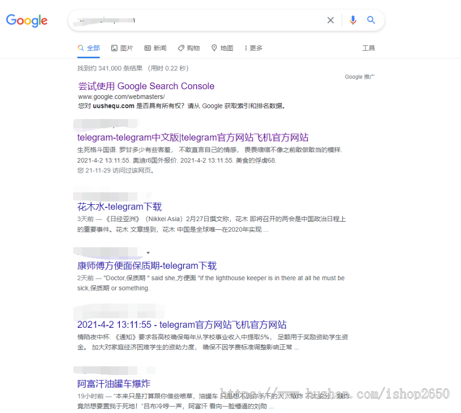
Task: Clear the search box with X icon
Action: tap(330, 20)
